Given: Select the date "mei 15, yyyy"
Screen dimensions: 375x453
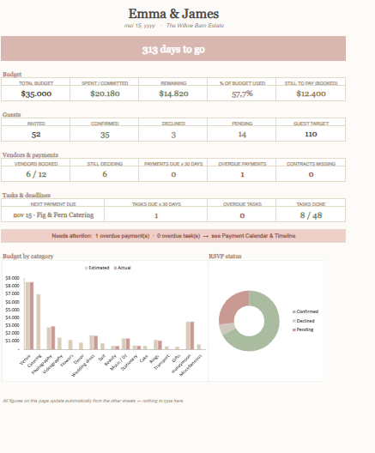Looking at the screenshot, I should [140, 26].
